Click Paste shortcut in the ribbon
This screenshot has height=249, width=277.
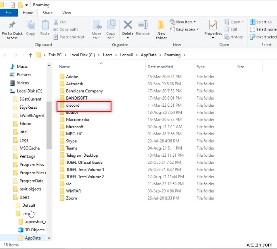pyautogui.click(x=69, y=37)
